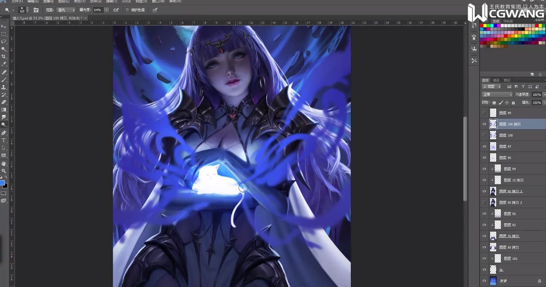Select the Brush tool
The width and height of the screenshot is (546, 287).
coord(4,79)
